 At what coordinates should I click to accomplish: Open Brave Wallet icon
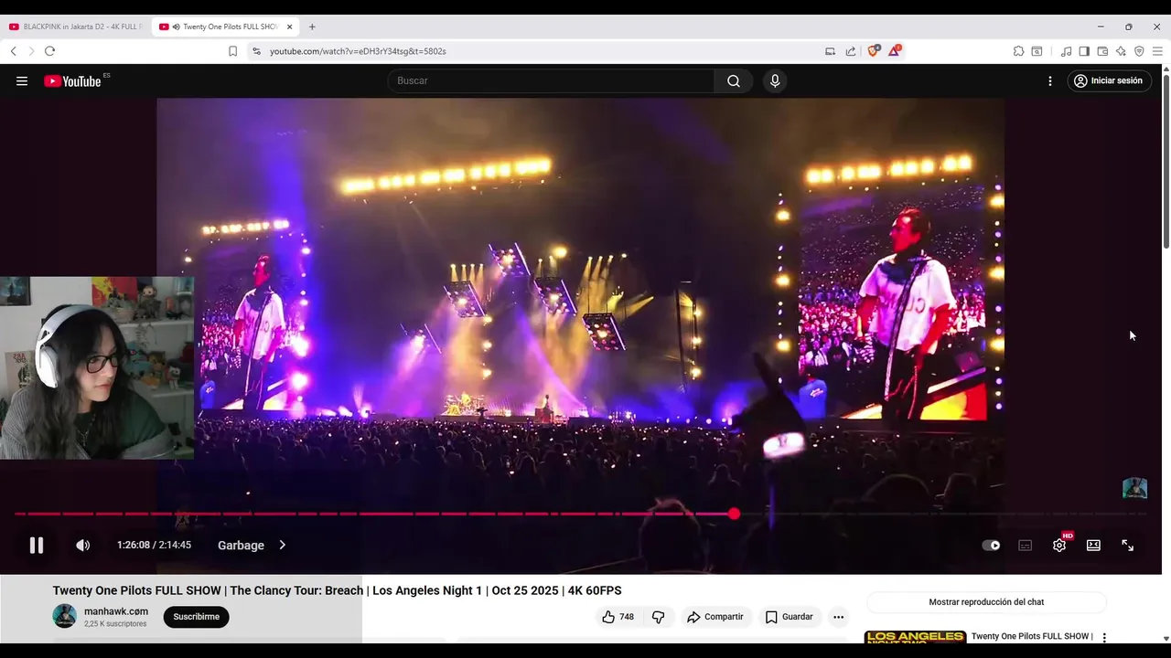tap(1102, 51)
